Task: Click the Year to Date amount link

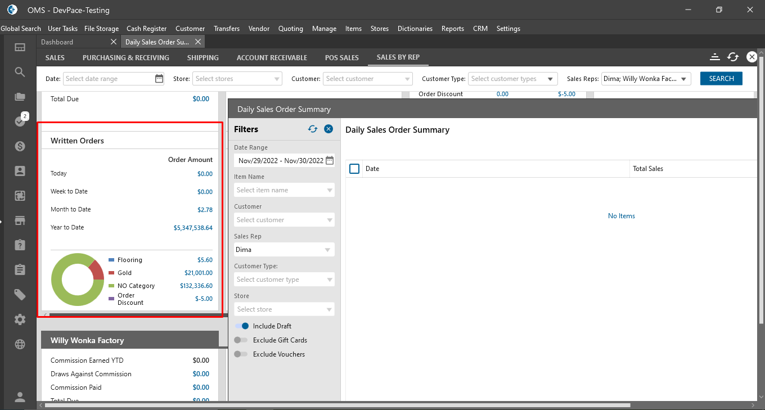Action: (x=193, y=228)
